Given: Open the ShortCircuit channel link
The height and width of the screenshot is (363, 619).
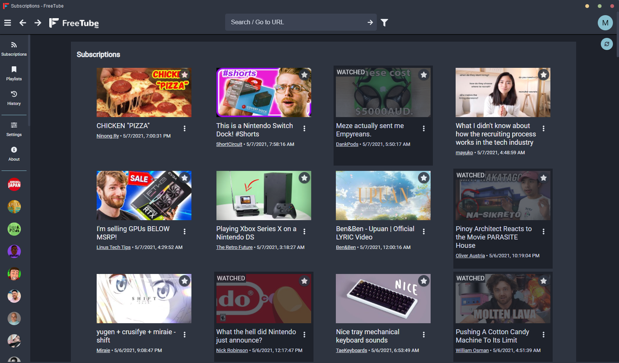Looking at the screenshot, I should pos(229,144).
